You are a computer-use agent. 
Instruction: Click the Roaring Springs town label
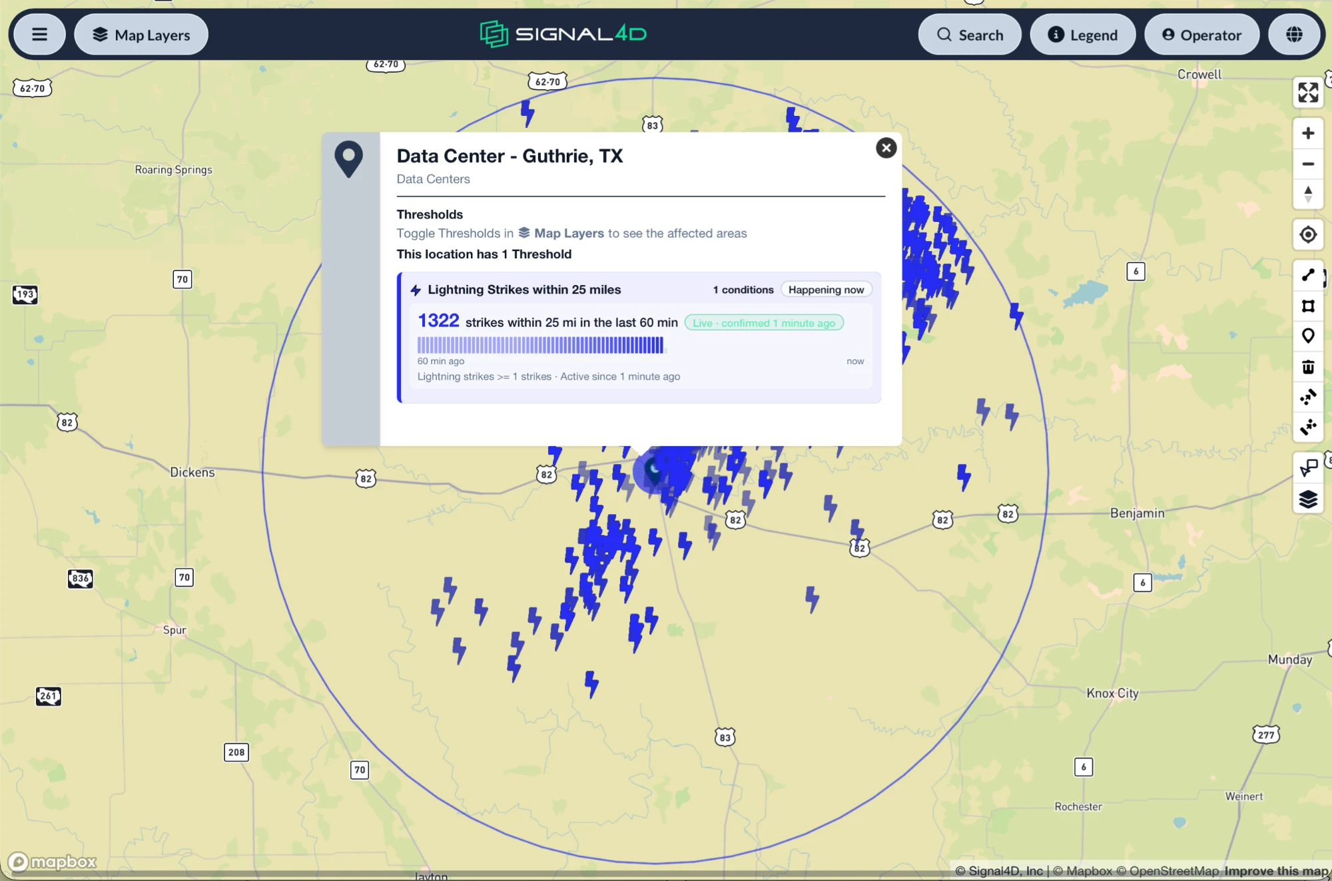tap(173, 170)
